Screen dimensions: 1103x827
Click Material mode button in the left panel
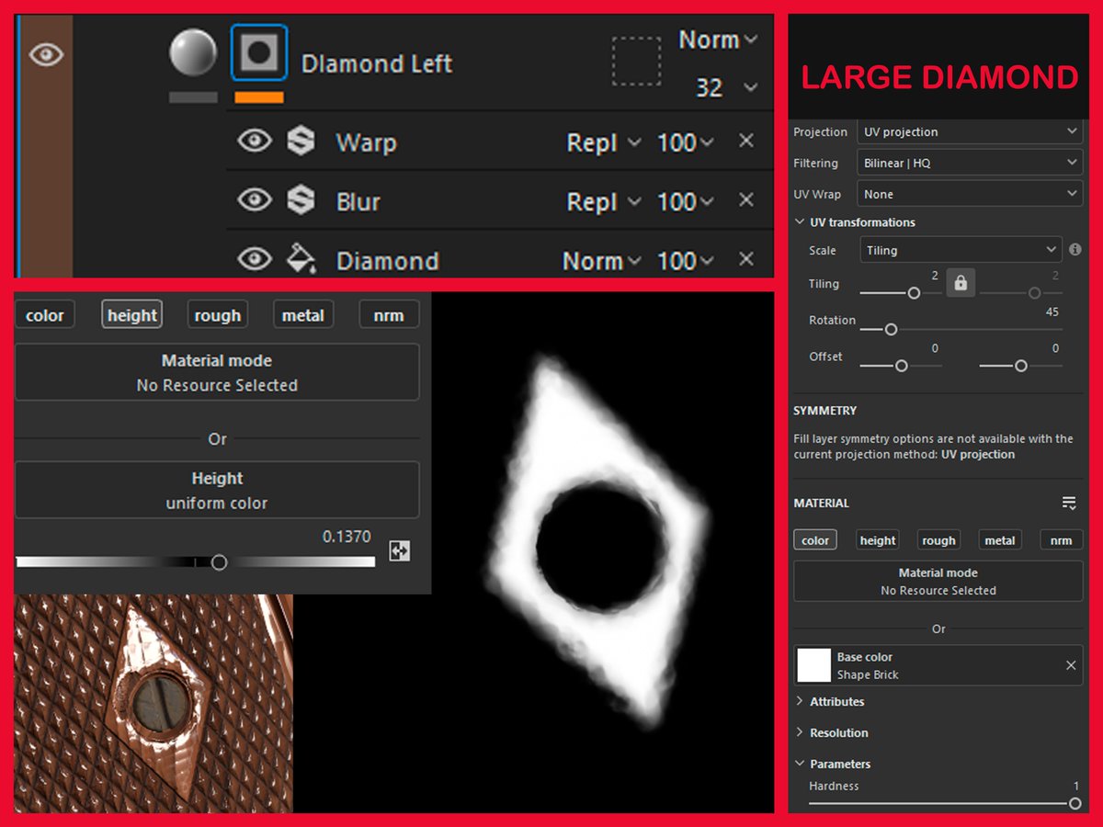pos(217,372)
